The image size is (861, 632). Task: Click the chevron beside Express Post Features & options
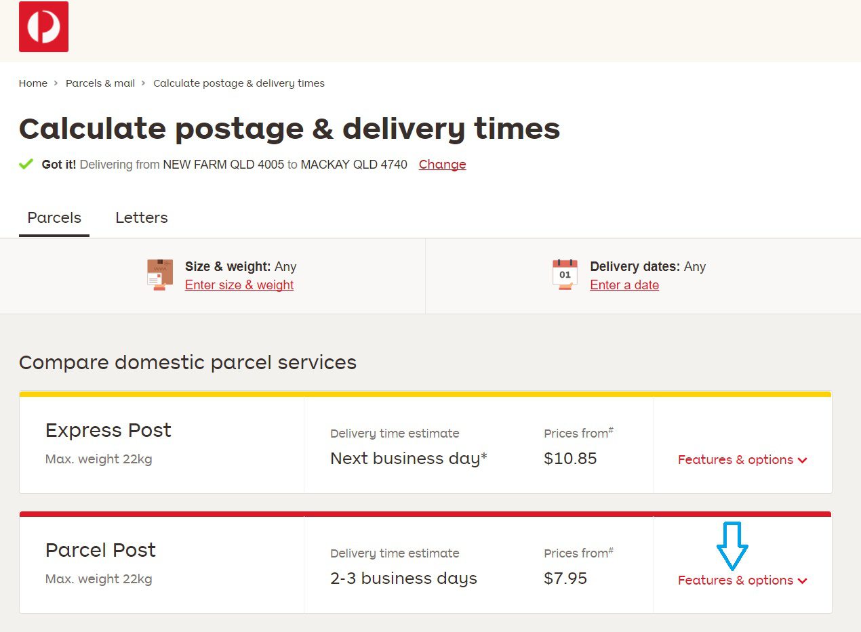pyautogui.click(x=803, y=460)
